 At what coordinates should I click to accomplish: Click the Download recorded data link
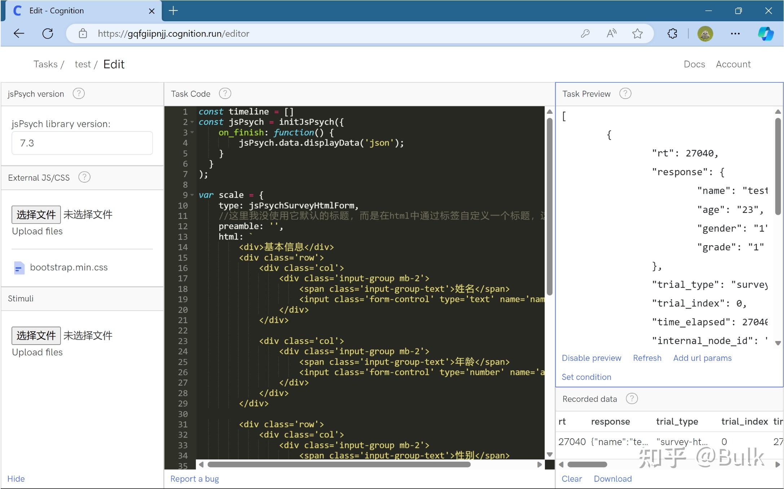tap(613, 479)
